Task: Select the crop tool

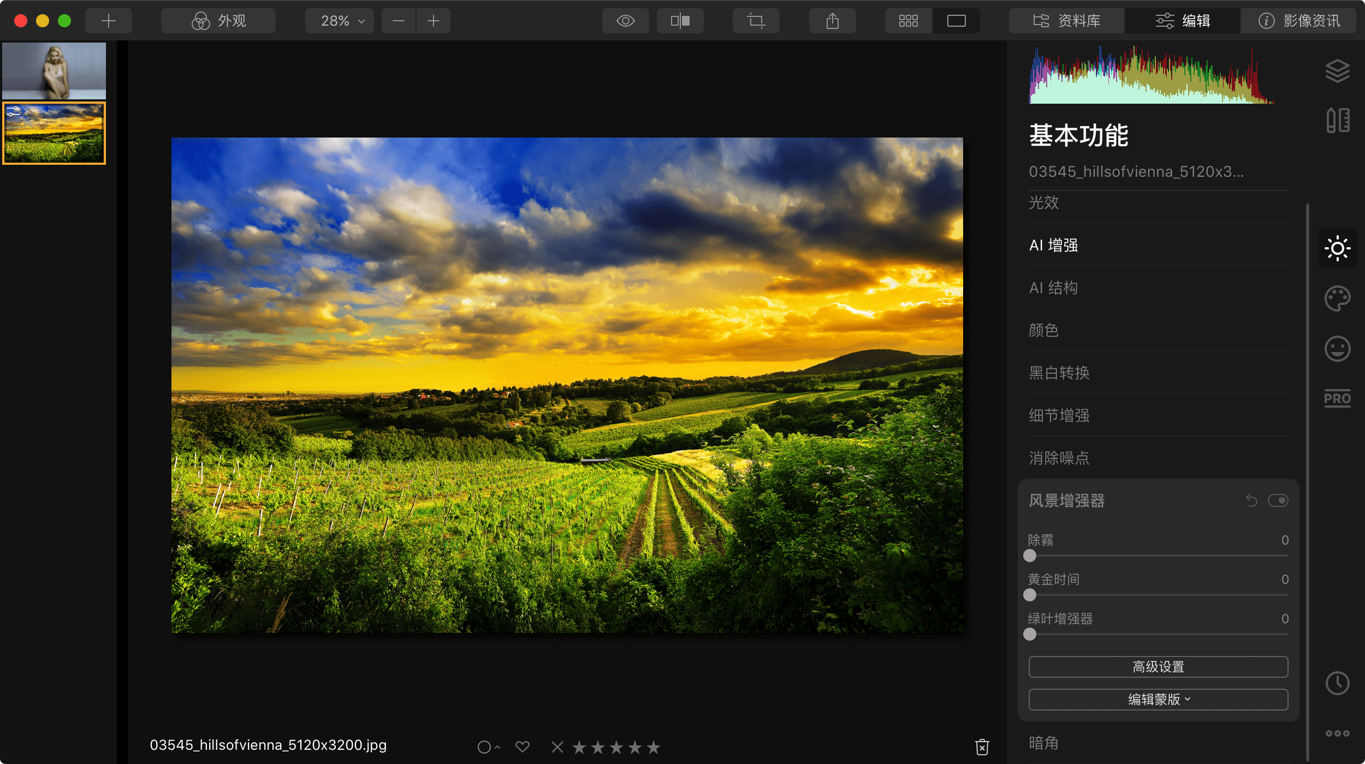Action: 756,21
